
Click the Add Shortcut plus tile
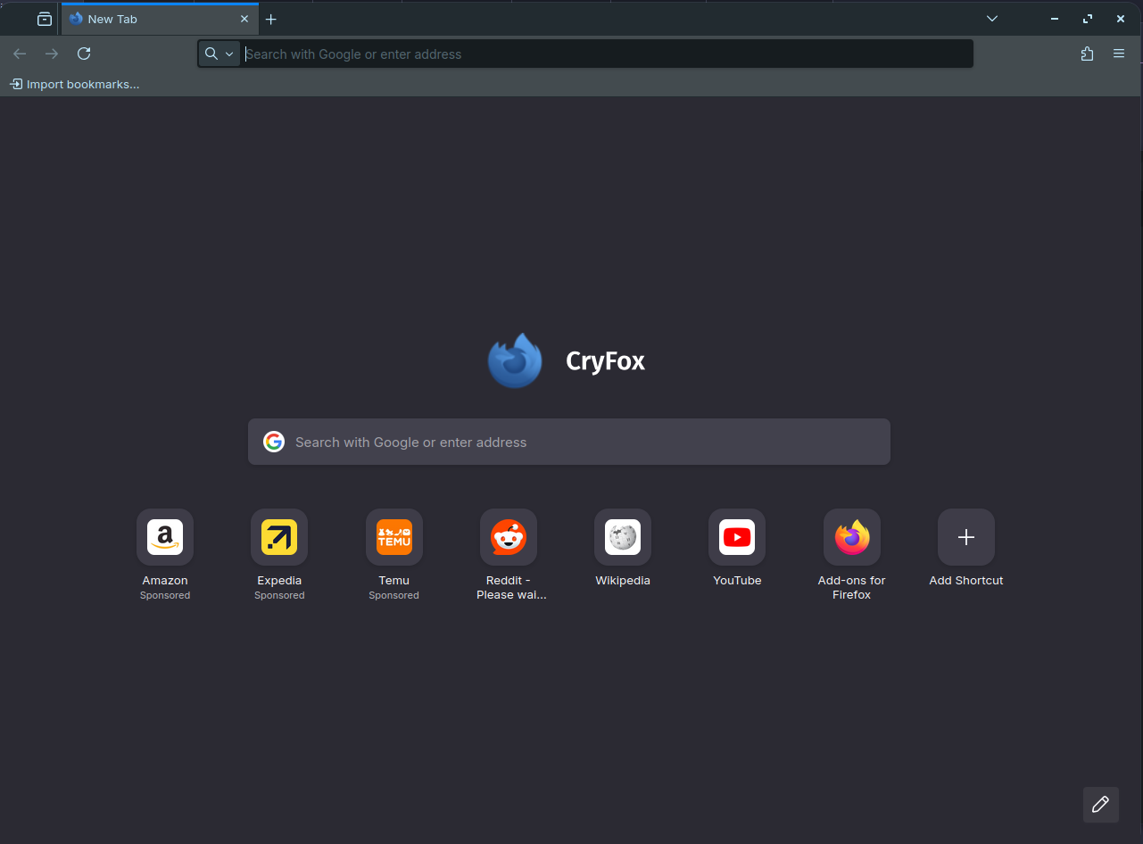coord(966,537)
